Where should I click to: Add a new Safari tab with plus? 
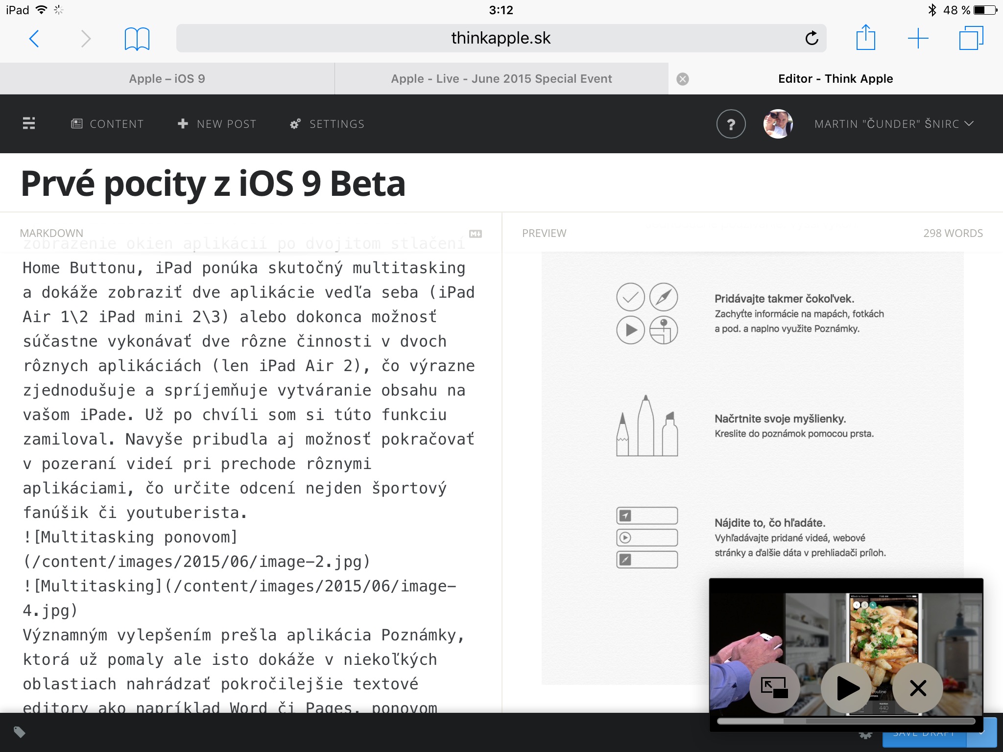[918, 38]
